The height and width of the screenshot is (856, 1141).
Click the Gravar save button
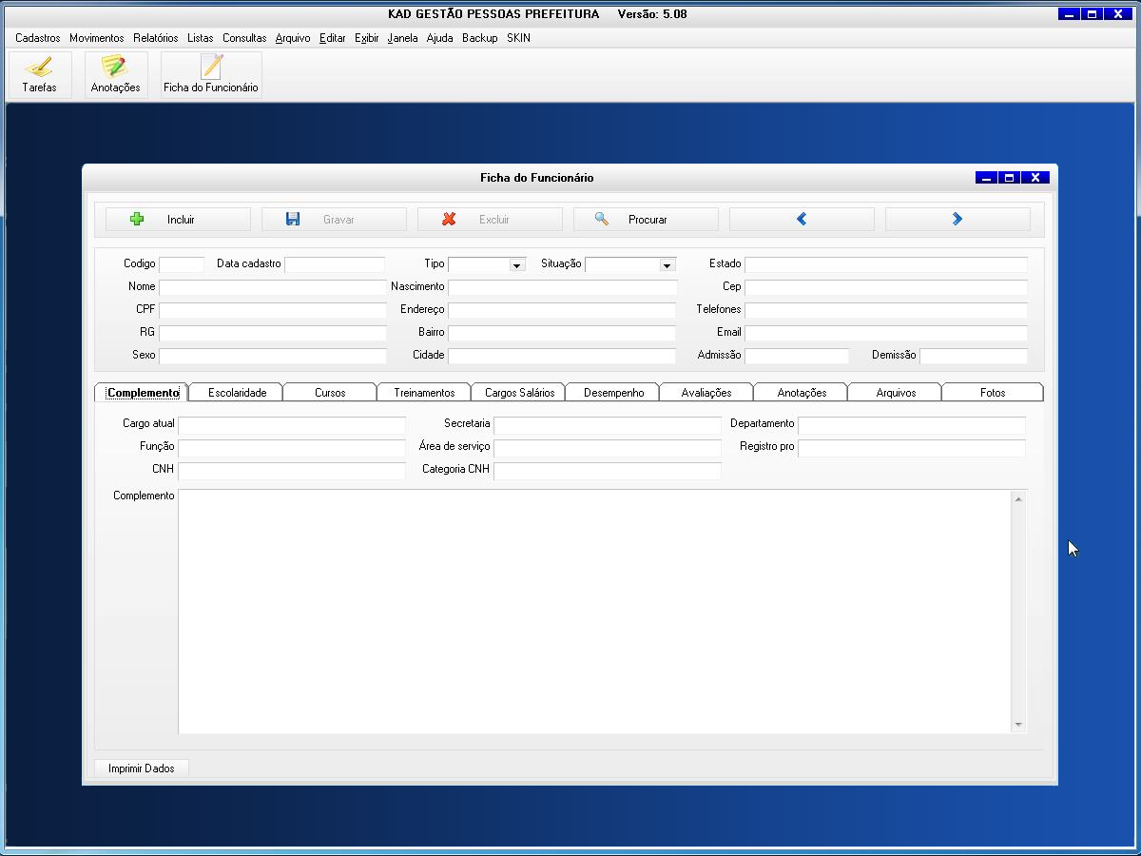[334, 220]
